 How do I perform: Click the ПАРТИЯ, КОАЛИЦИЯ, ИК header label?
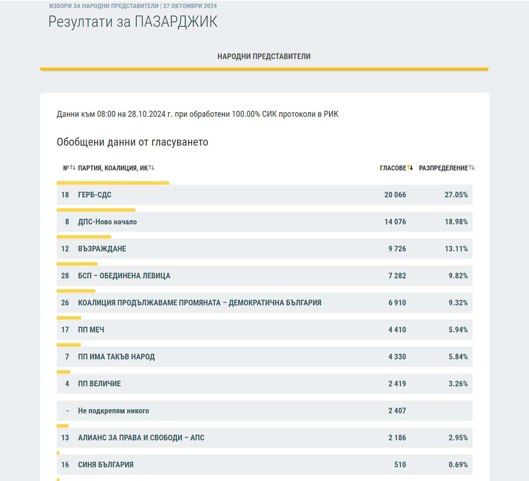[113, 168]
